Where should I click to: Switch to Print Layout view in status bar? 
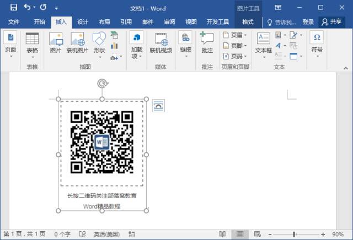(x=240, y=234)
